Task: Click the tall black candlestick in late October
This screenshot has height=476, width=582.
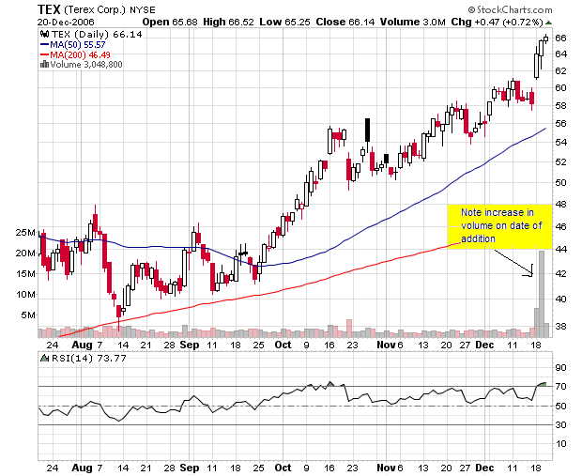Action: pyautogui.click(x=367, y=130)
